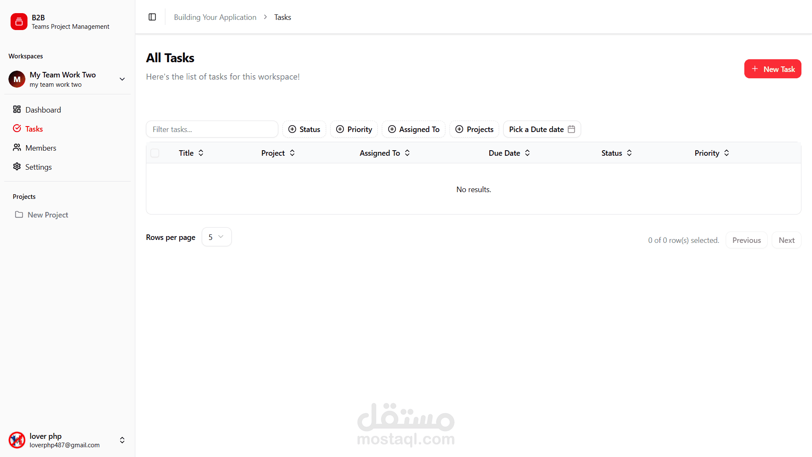Expand the My Team Work Two workspace switcher

[x=122, y=79]
